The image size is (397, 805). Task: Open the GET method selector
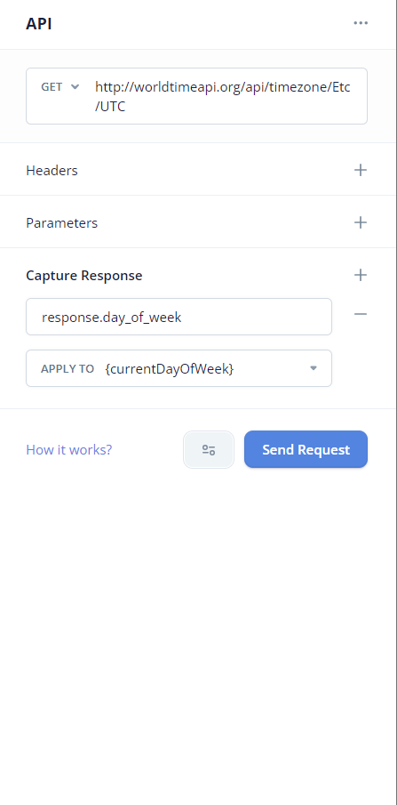pos(60,87)
